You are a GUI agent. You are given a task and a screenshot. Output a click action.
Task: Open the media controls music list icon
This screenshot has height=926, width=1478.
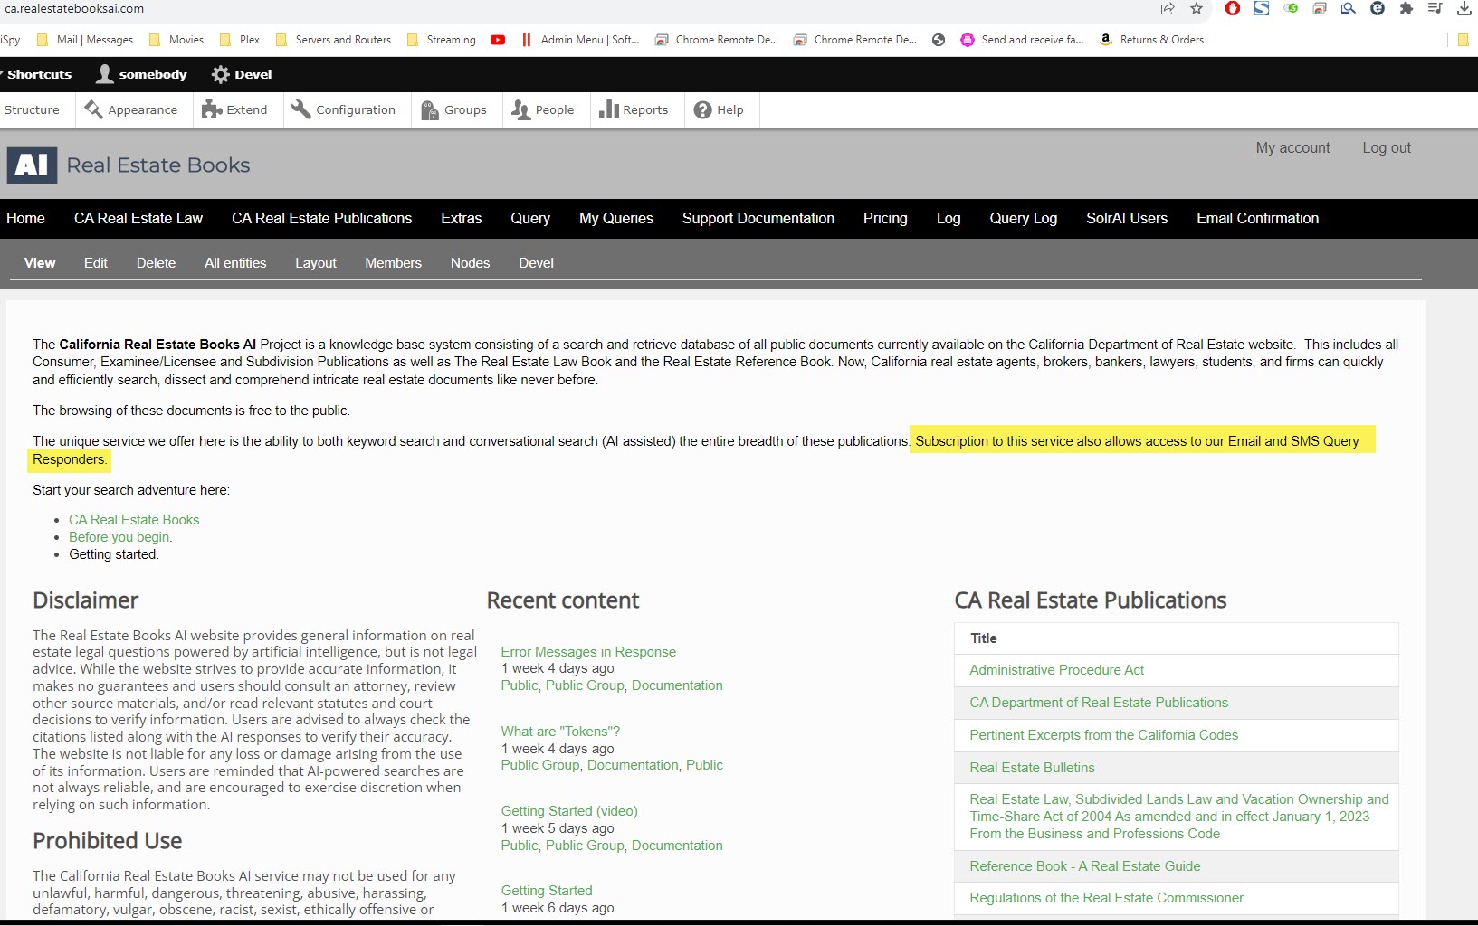pyautogui.click(x=1435, y=8)
